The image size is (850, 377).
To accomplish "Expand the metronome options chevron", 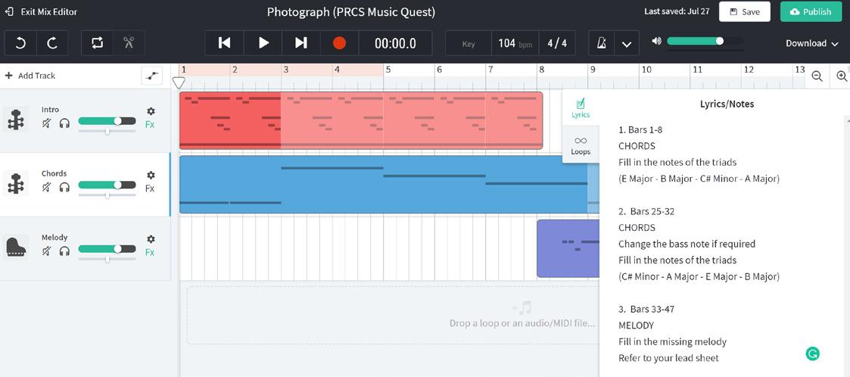I will coord(627,43).
